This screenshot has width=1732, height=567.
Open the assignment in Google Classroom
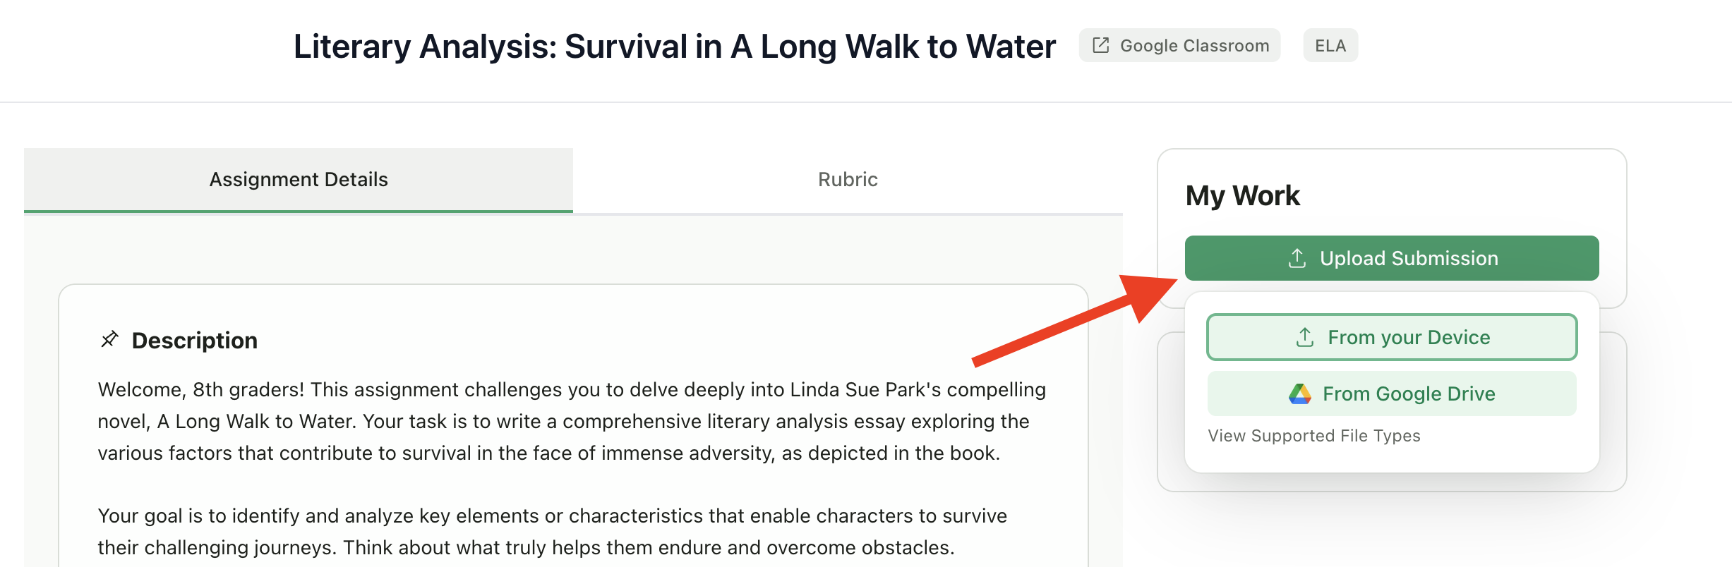(1179, 44)
